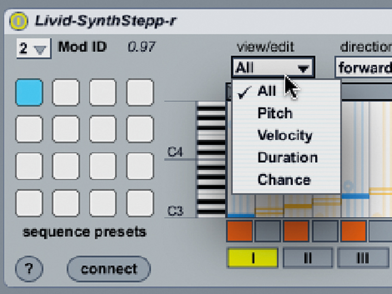Choose All in the view/edit menu
The height and width of the screenshot is (294, 392).
coord(286,91)
